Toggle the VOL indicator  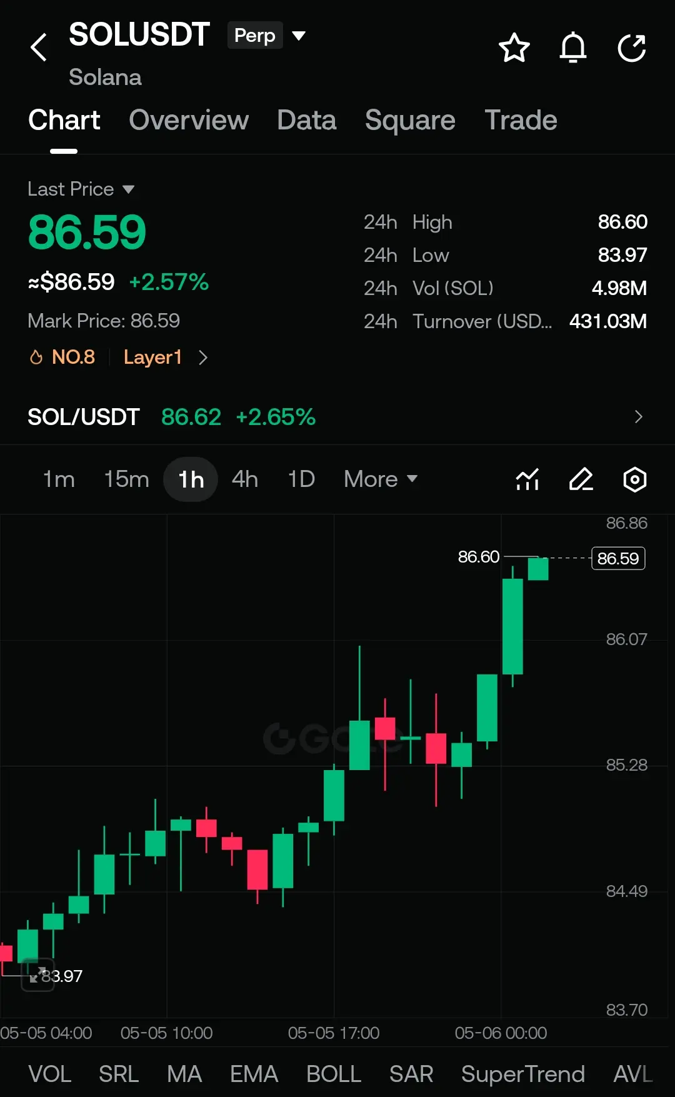[50, 1074]
